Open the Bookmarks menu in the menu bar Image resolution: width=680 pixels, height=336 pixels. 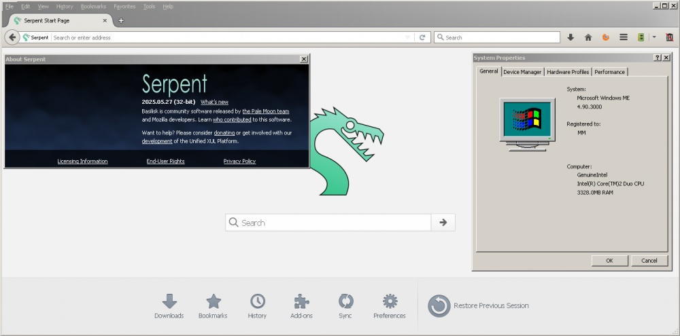click(93, 6)
